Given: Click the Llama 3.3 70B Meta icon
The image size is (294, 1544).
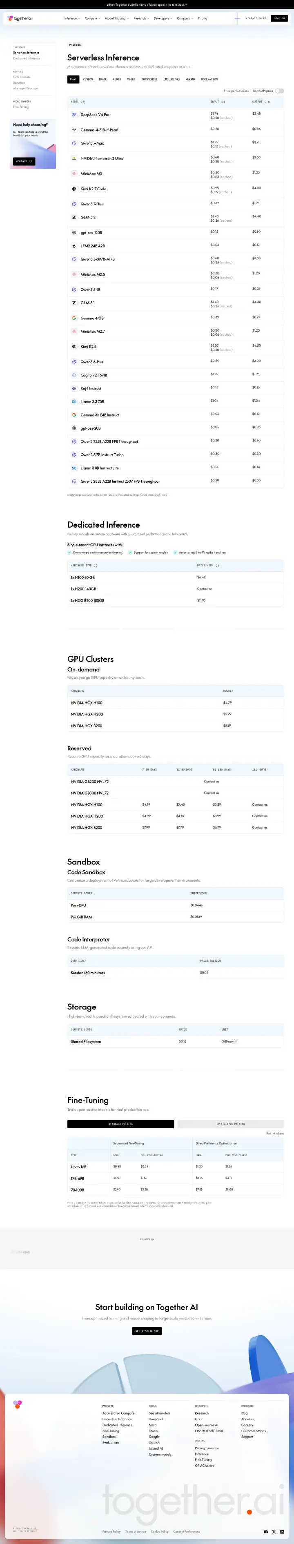Looking at the screenshot, I should coord(74,401).
